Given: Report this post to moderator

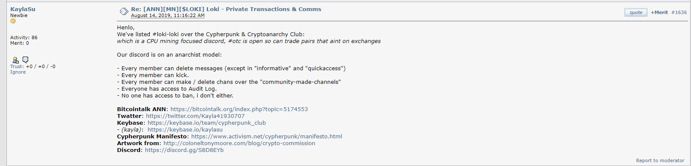Looking at the screenshot, I should pos(660,160).
